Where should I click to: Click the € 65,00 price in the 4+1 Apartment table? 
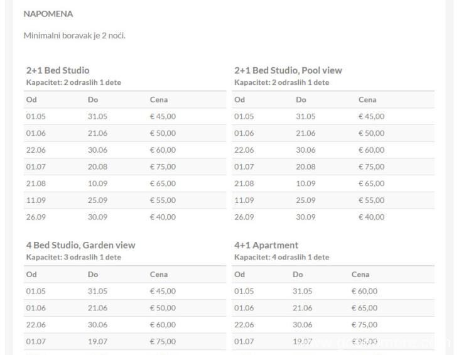(364, 308)
